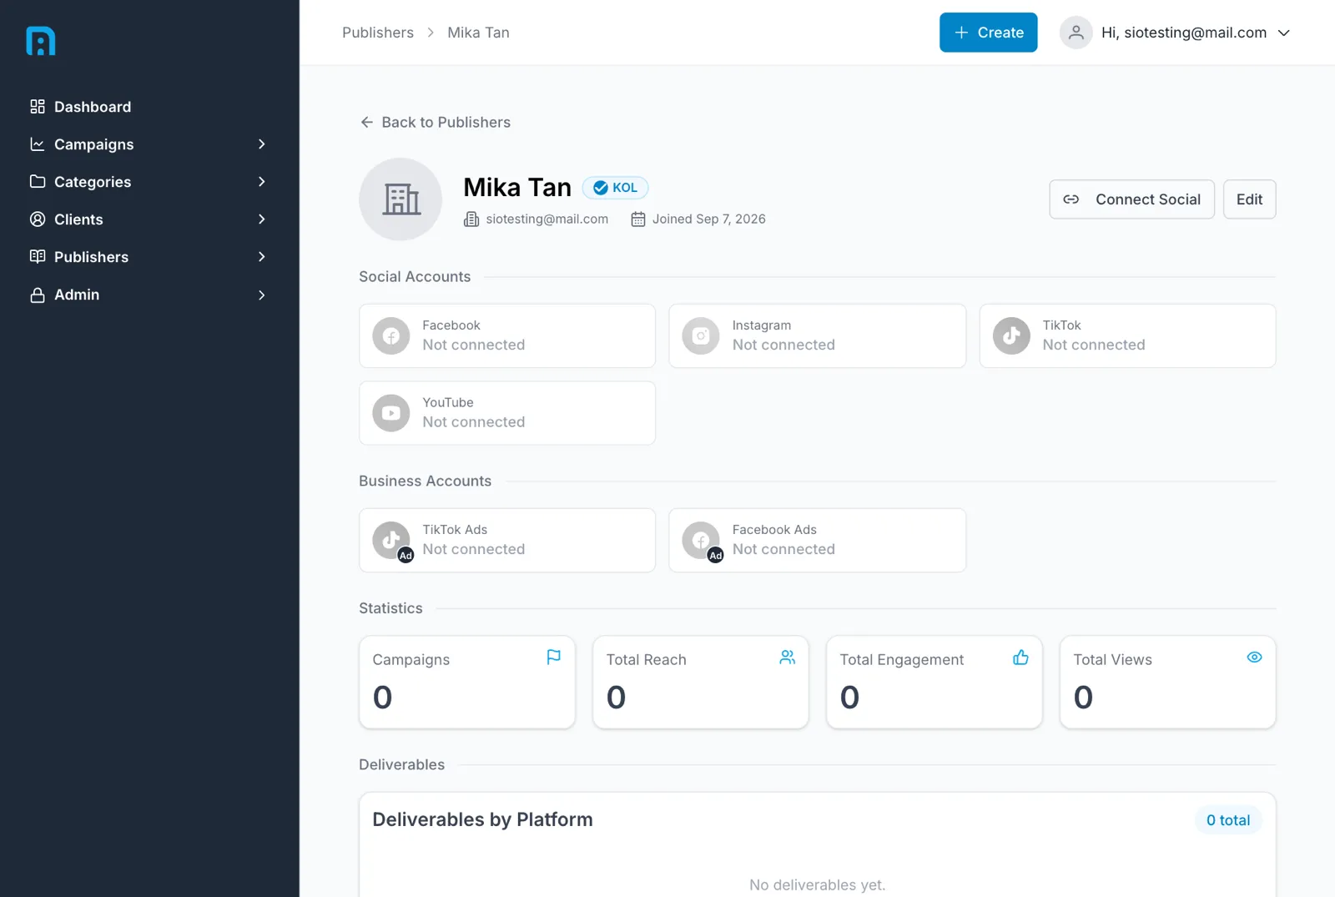
Task: Click the TikTok Ads business icon
Action: pyautogui.click(x=391, y=541)
